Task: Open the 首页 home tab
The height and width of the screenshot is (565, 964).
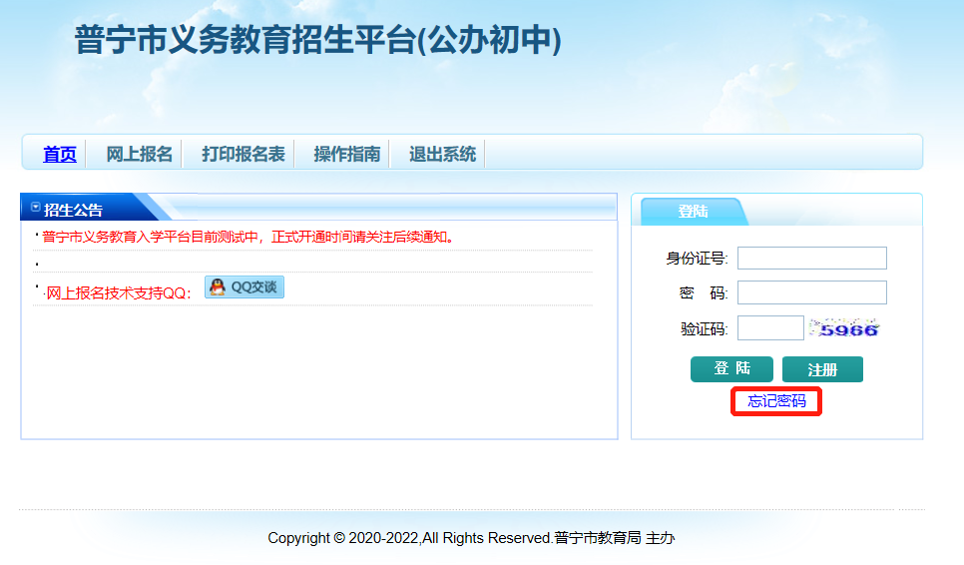Action: click(60, 154)
